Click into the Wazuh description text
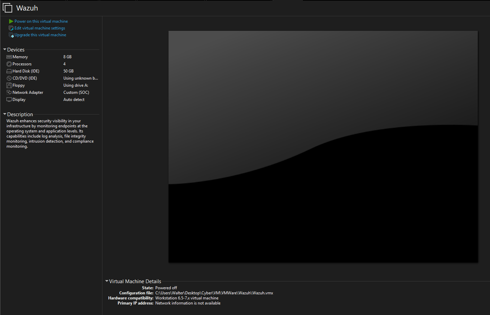The image size is (490, 315). point(50,133)
